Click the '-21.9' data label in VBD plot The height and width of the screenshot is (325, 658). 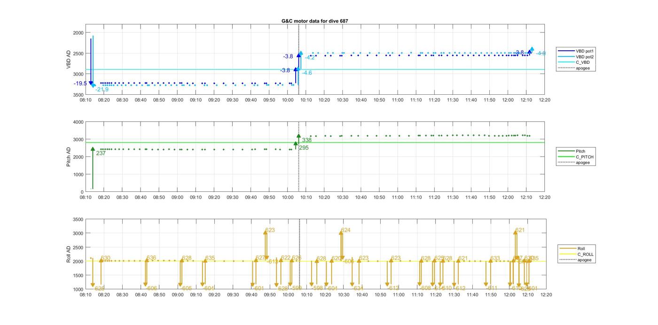point(102,90)
